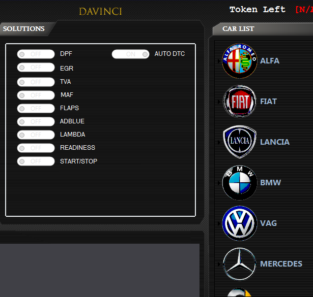This screenshot has height=297, width=313.
Task: Click the gray log area below solutions
Action: click(x=100, y=270)
